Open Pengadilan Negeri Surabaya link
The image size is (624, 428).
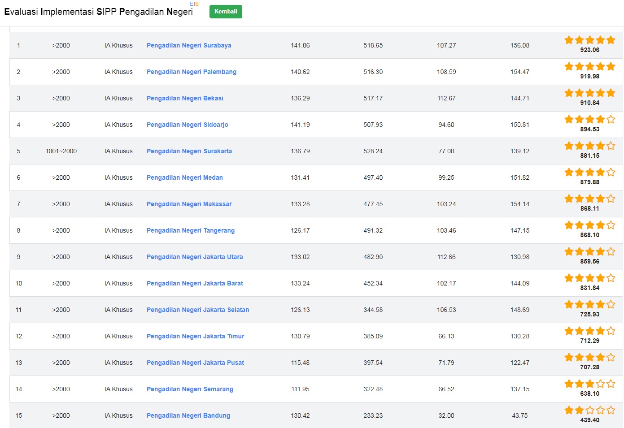point(189,45)
